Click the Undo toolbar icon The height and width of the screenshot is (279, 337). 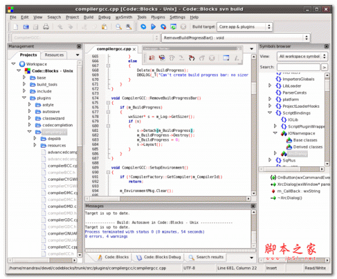(60, 27)
